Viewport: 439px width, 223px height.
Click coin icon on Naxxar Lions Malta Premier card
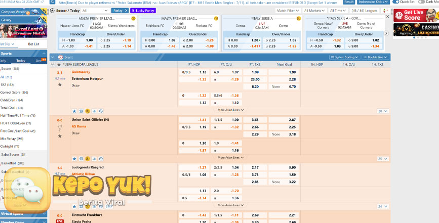[x=133, y=18]
